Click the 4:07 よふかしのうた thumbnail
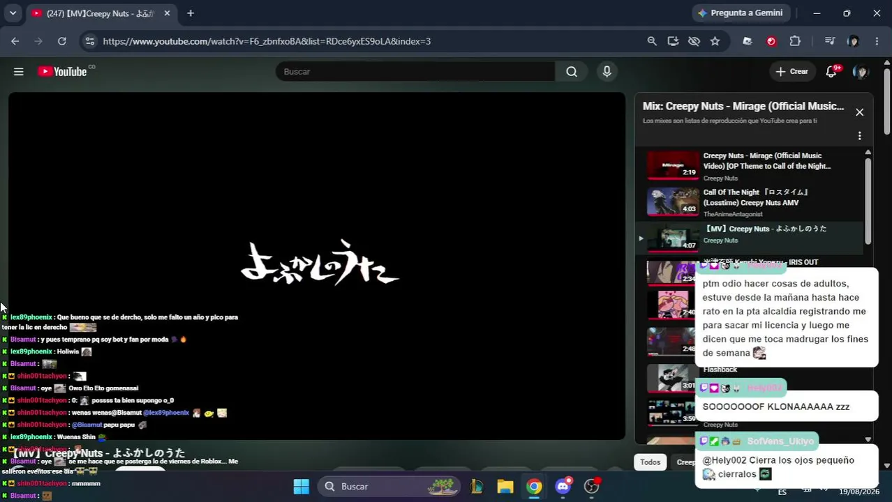 (x=673, y=238)
